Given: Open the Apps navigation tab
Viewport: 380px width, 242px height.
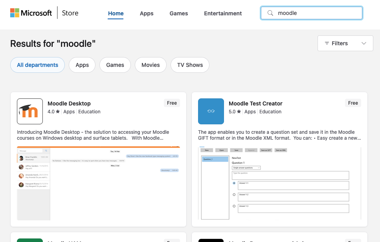Looking at the screenshot, I should tap(147, 13).
